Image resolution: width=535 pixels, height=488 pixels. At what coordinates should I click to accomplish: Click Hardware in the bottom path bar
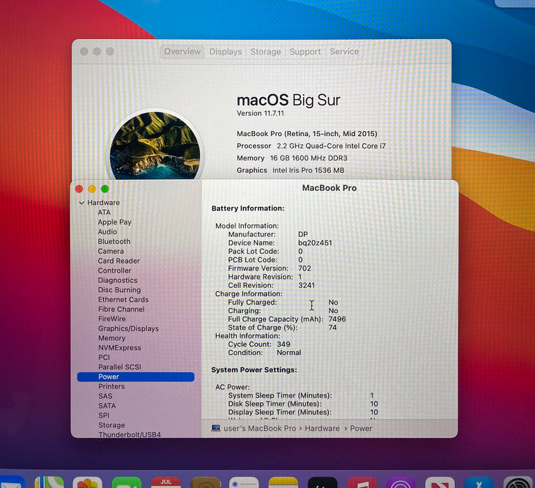click(x=322, y=428)
